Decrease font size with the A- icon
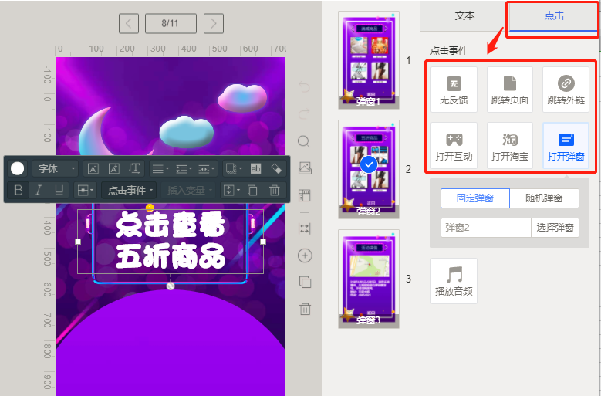The height and width of the screenshot is (396, 601). click(93, 168)
